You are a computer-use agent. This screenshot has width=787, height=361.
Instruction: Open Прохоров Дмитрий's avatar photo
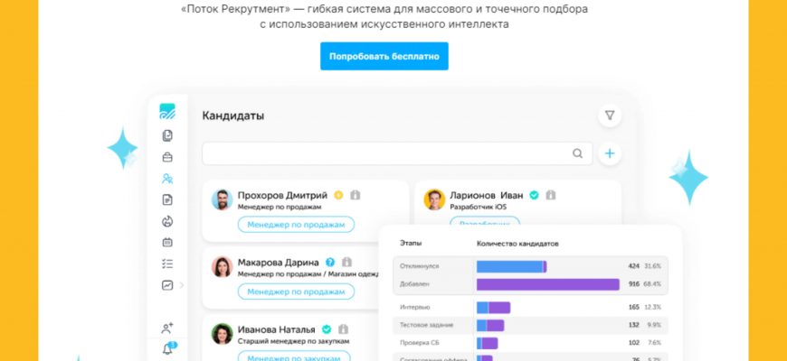pyautogui.click(x=222, y=199)
